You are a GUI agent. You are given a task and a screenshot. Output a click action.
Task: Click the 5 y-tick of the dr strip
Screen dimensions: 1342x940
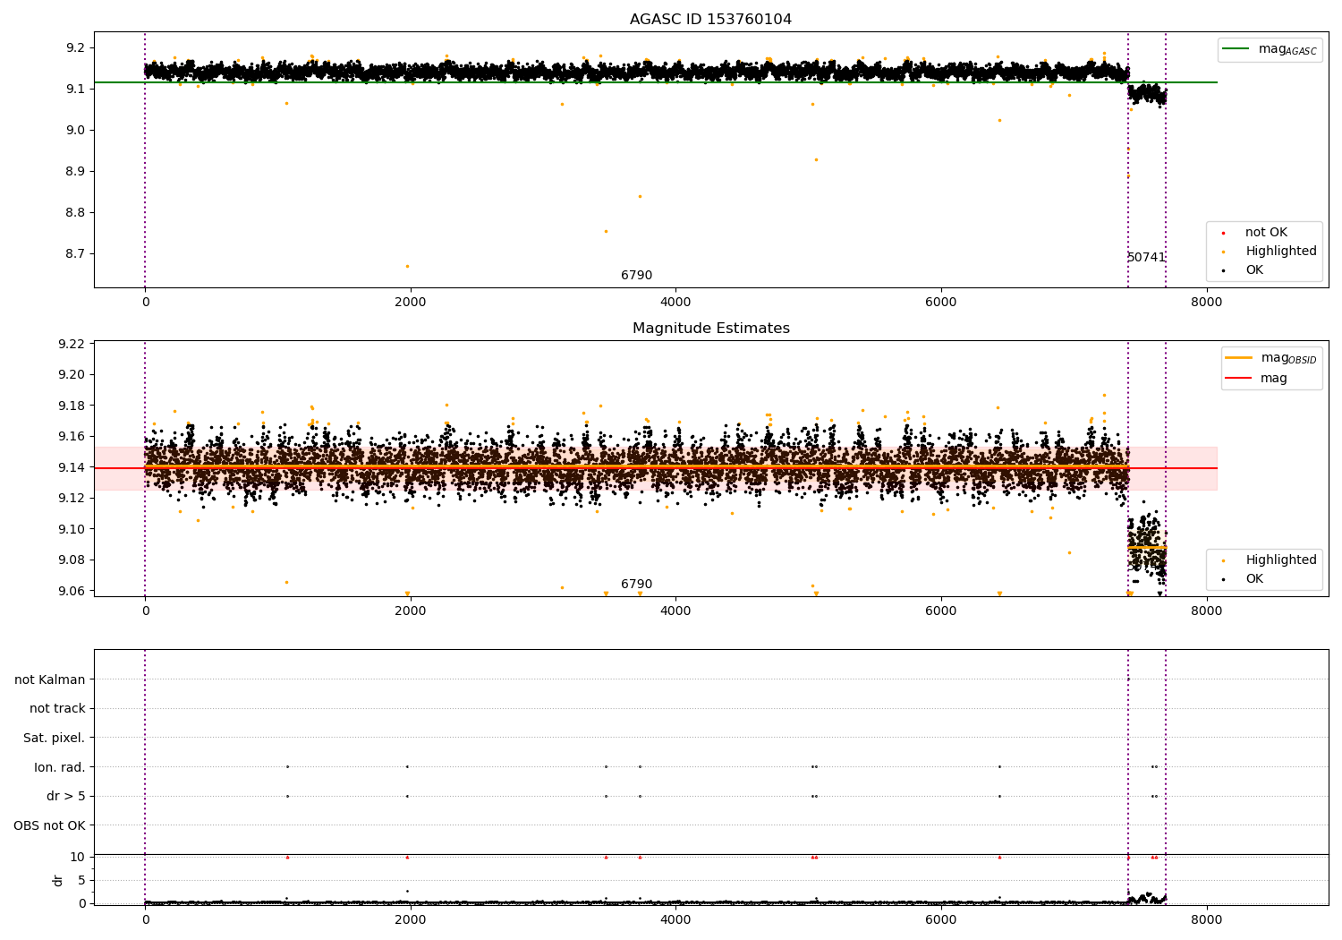point(81,881)
